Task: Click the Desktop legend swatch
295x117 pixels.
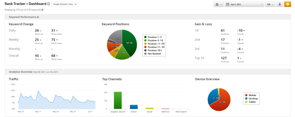Action: 246,99
